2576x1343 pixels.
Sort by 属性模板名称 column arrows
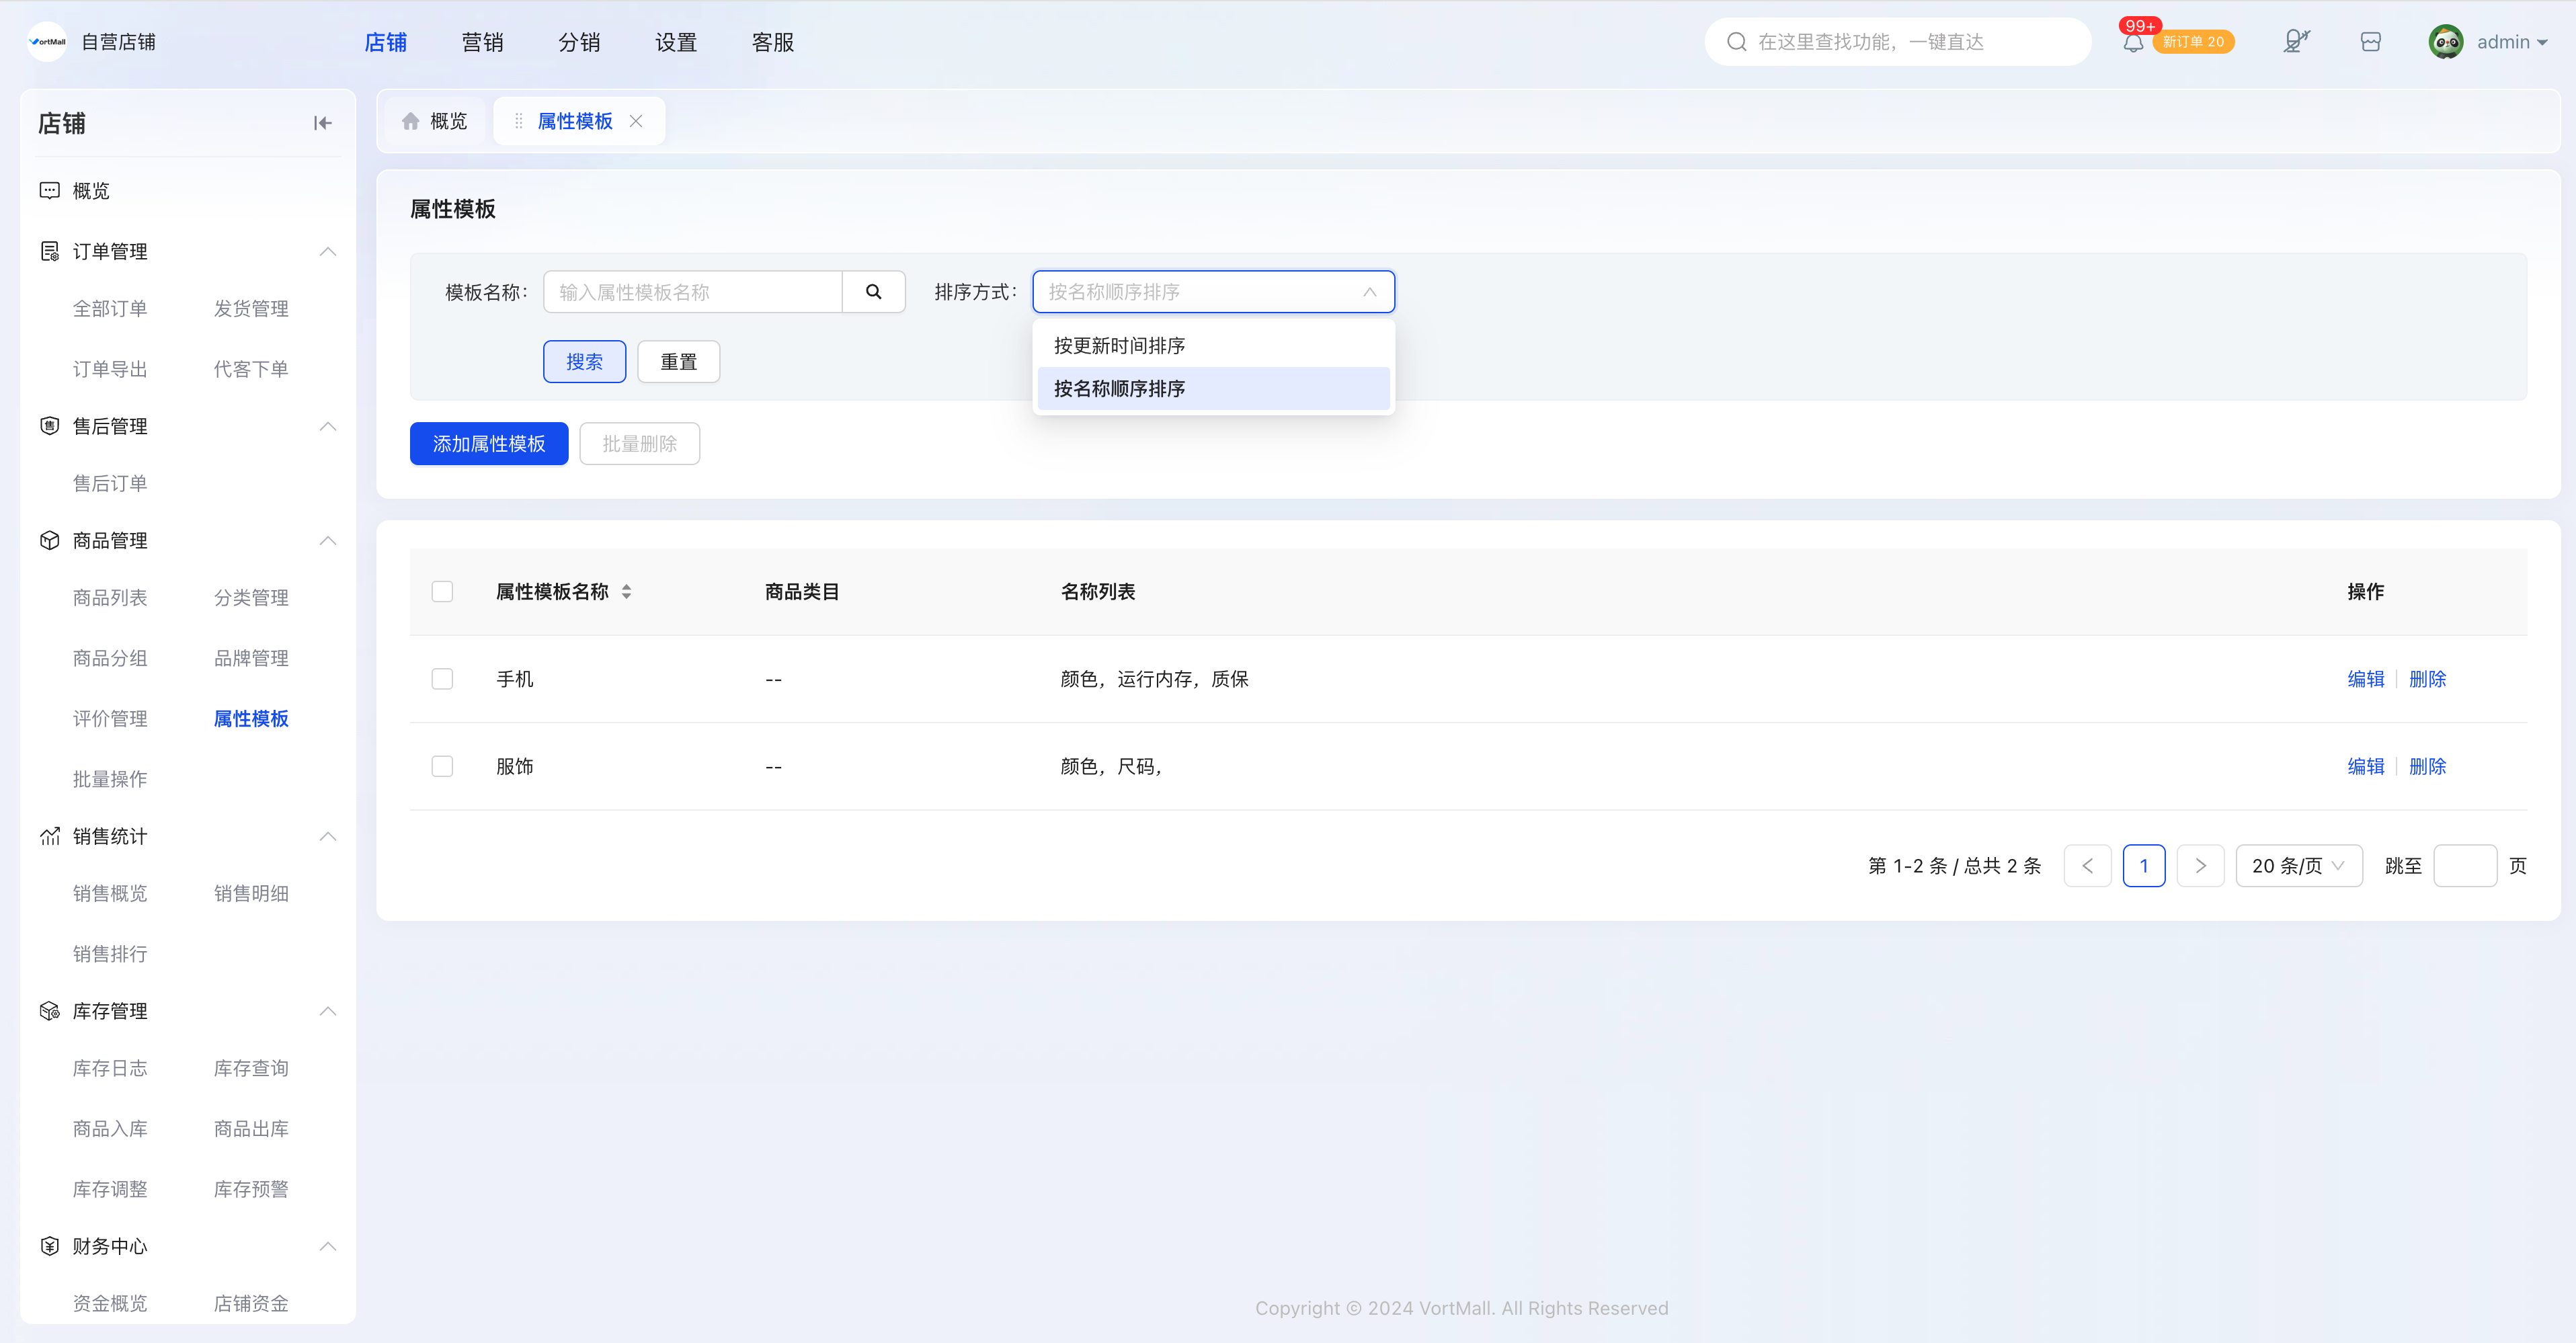coord(626,592)
